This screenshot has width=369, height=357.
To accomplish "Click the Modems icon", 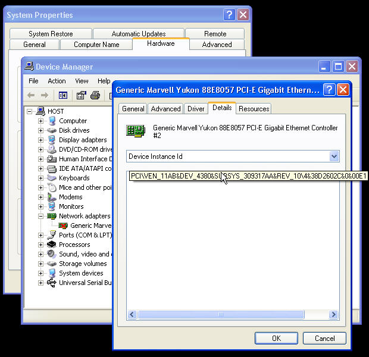I will 52,197.
